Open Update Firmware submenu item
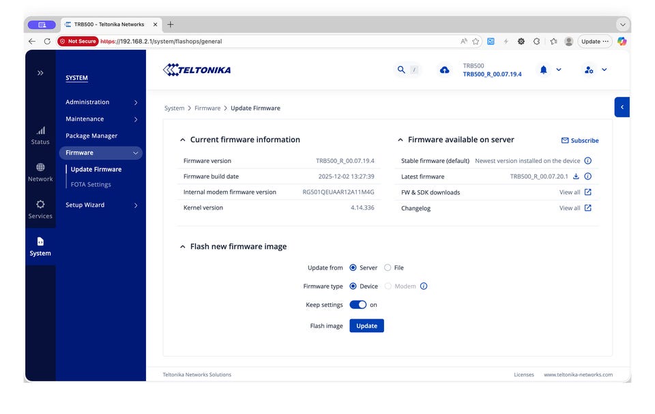The width and height of the screenshot is (655, 414). pos(96,169)
